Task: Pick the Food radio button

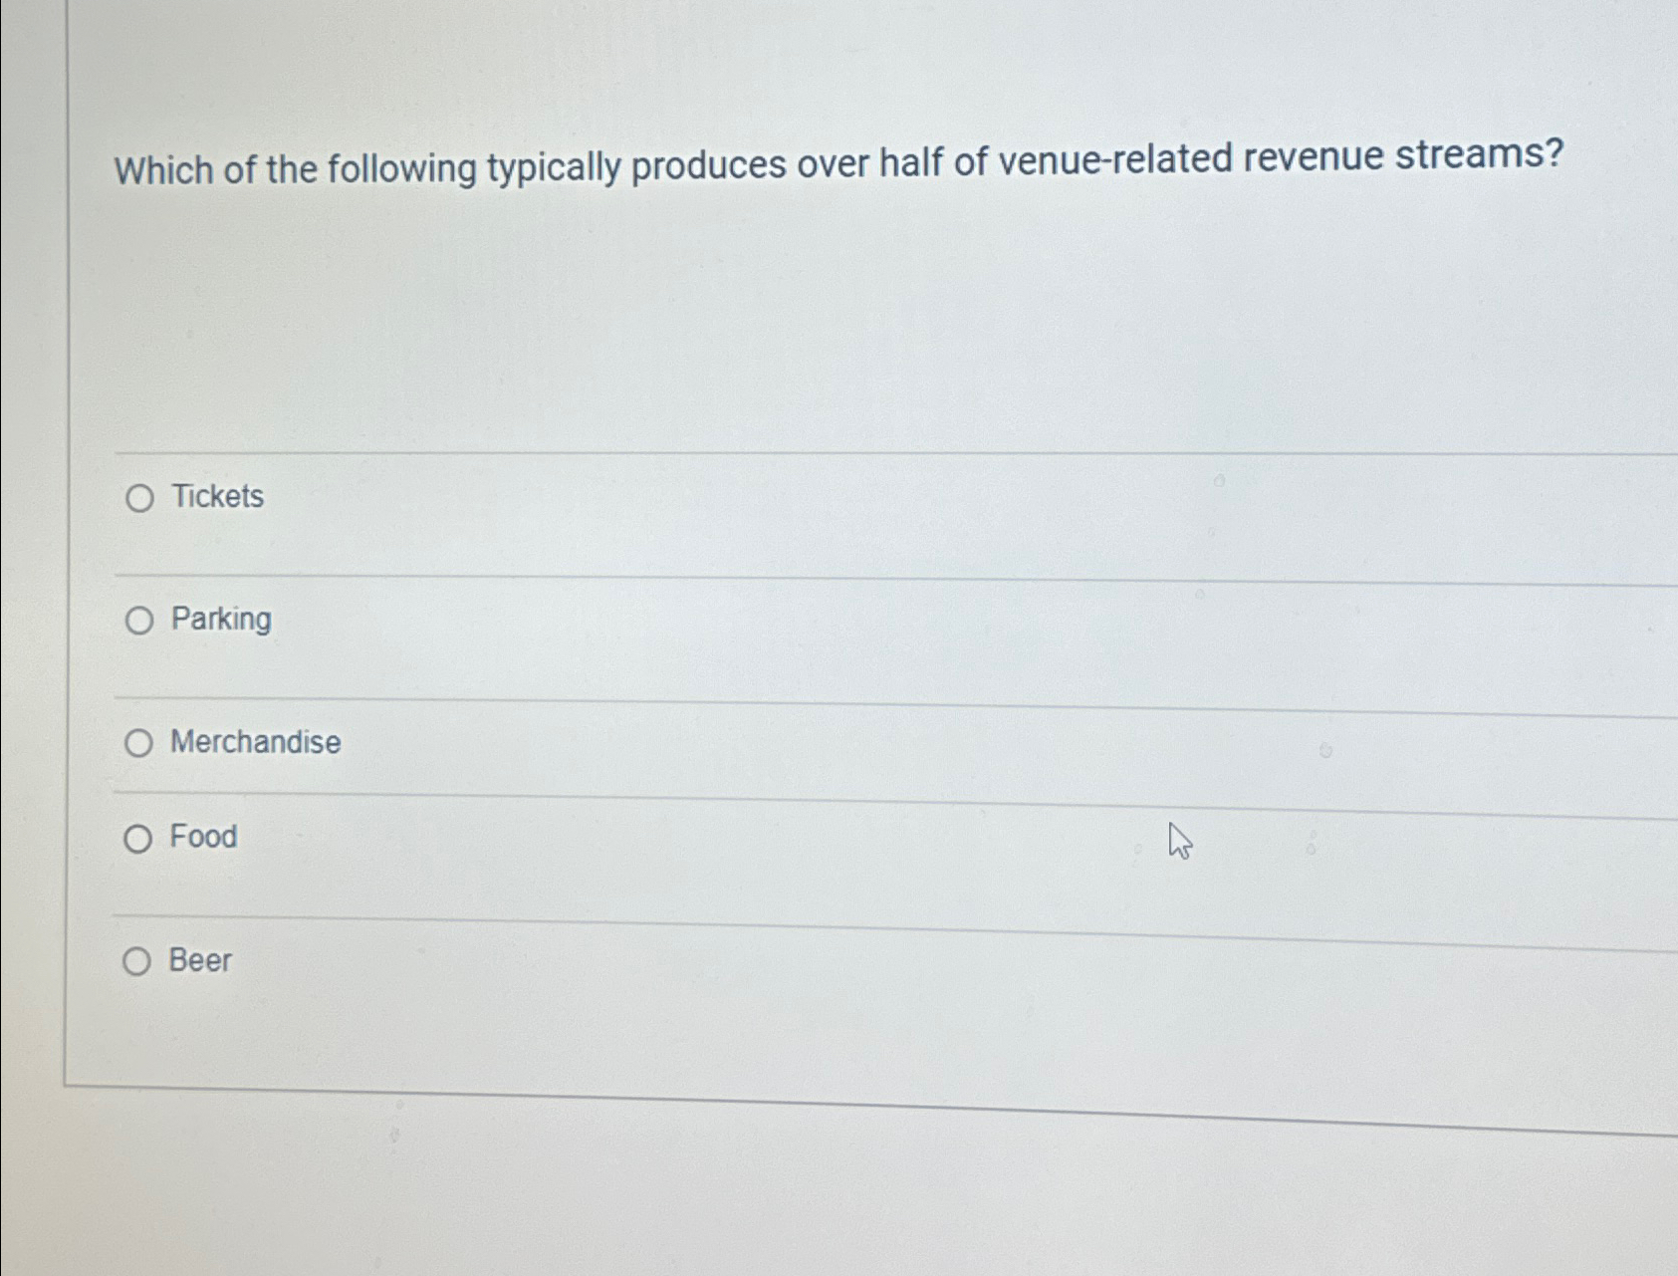Action: pos(137,839)
